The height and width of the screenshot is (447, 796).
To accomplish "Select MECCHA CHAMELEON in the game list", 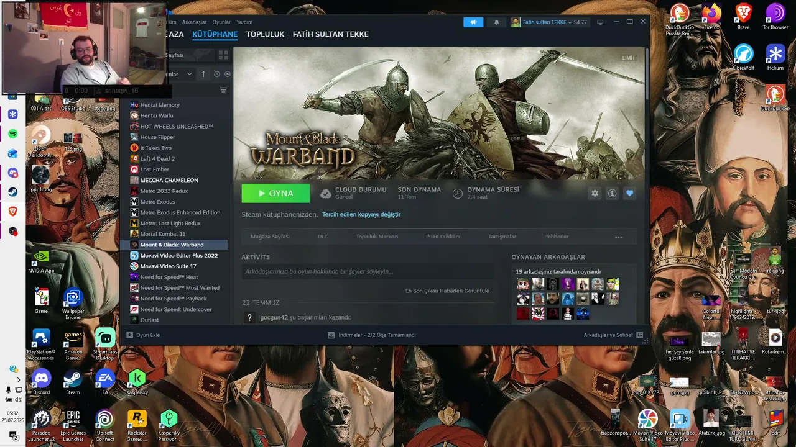I will tap(169, 180).
